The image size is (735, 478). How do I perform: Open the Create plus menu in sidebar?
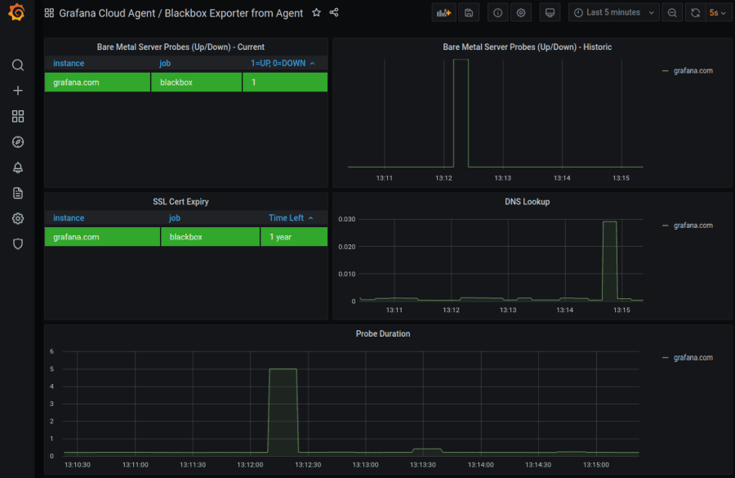[x=18, y=91]
